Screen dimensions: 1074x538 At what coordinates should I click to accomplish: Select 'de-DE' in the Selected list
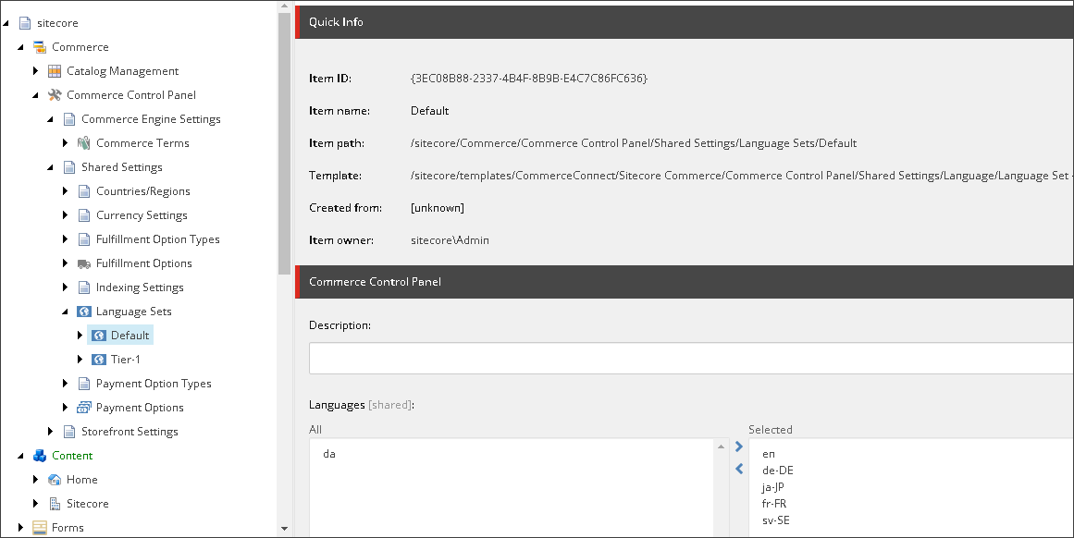pos(777,471)
